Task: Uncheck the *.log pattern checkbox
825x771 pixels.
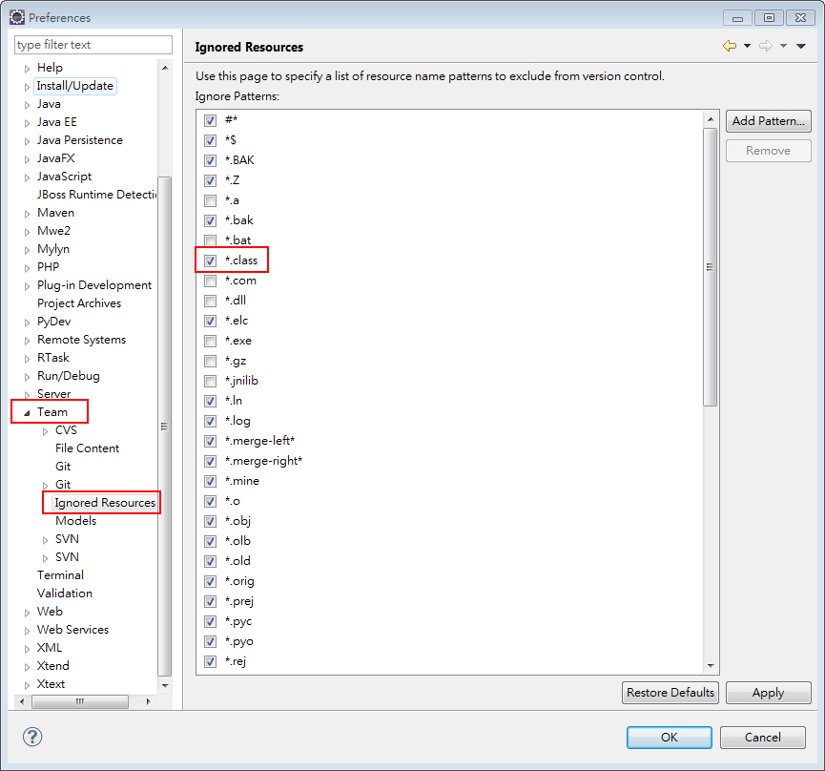Action: (210, 421)
